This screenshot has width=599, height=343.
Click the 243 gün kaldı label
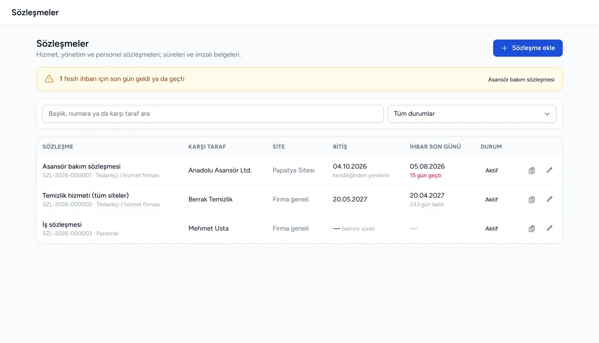(x=427, y=204)
